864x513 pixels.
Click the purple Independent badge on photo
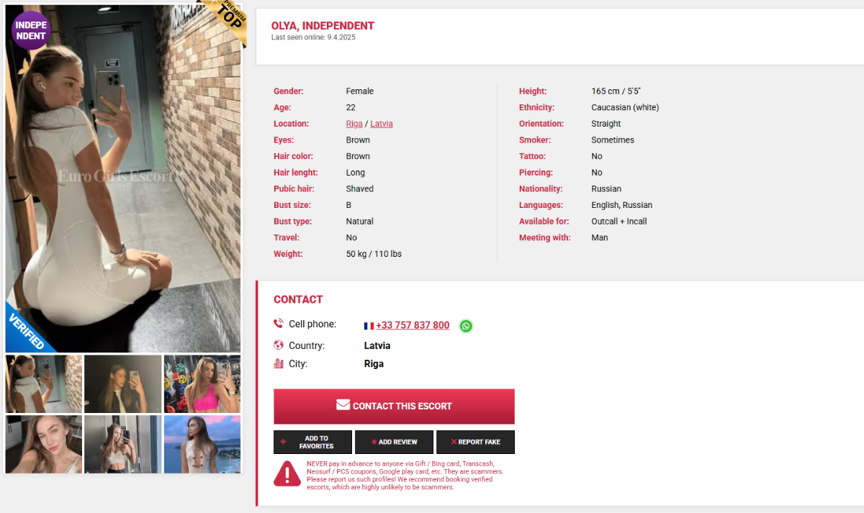coord(30,30)
